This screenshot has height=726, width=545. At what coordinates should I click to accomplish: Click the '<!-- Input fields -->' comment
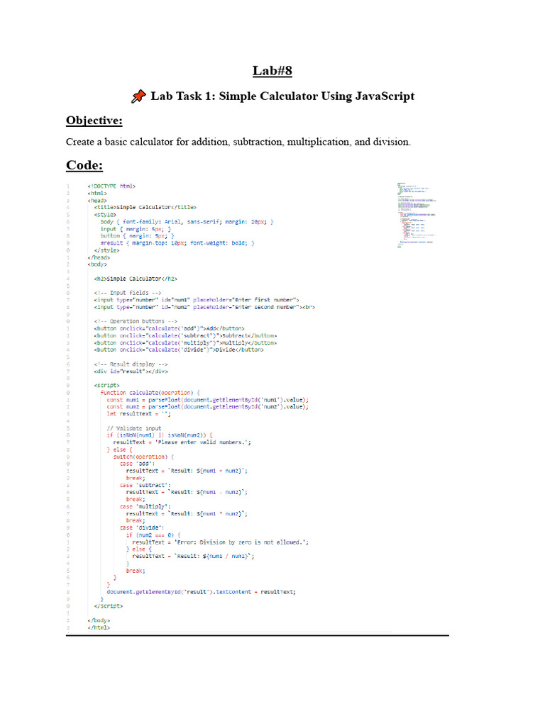coord(128,293)
